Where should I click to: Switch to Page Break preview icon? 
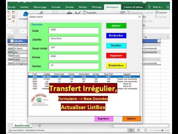click(x=146, y=130)
